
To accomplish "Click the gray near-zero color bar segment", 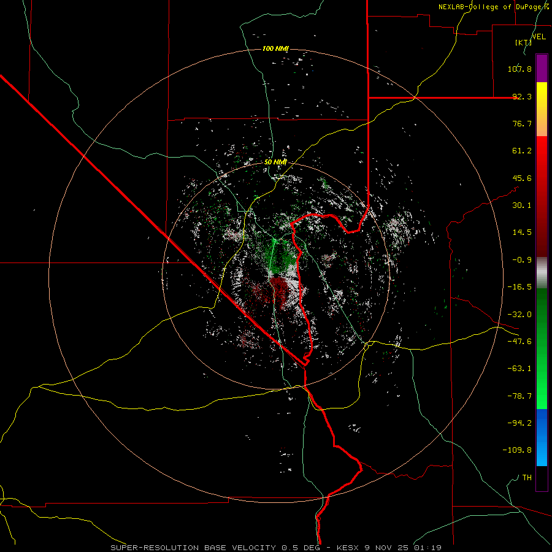I will [x=542, y=273].
